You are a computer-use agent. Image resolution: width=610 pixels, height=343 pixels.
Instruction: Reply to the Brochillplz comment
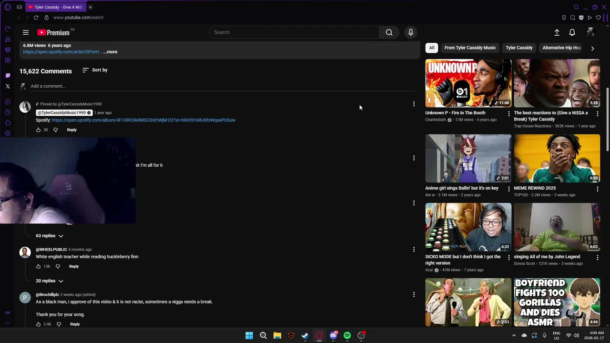point(75,324)
